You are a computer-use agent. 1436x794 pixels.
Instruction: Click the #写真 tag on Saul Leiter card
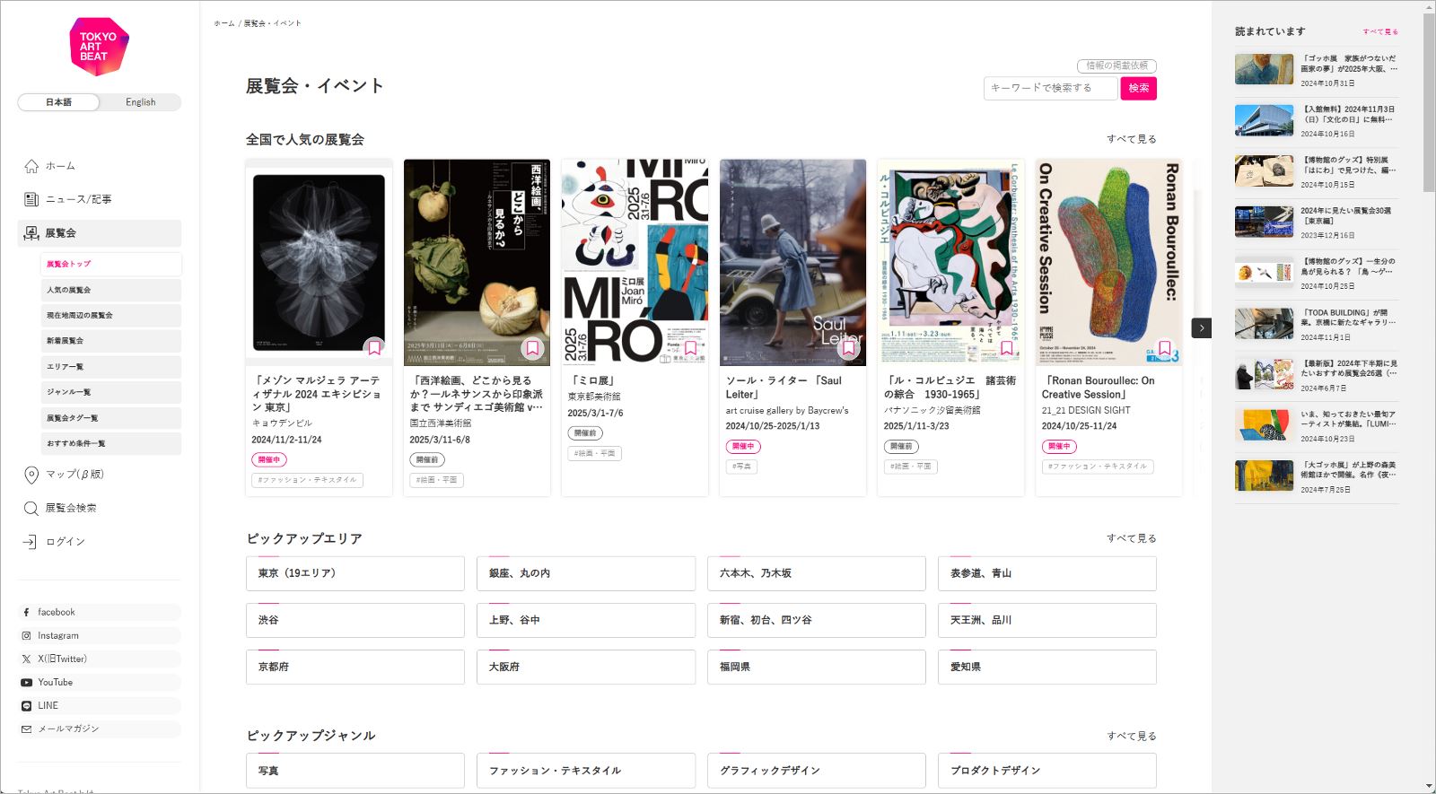(x=742, y=467)
